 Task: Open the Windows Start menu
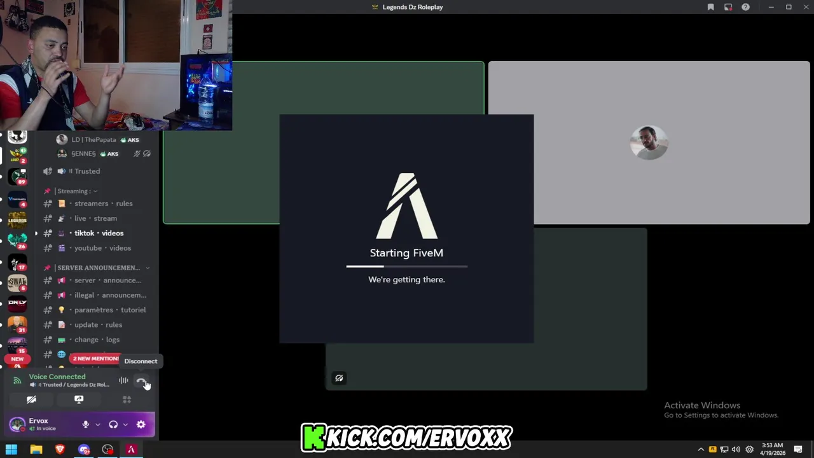pos(11,450)
